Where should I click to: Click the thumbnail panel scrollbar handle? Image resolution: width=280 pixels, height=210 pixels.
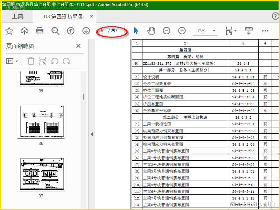(83, 97)
